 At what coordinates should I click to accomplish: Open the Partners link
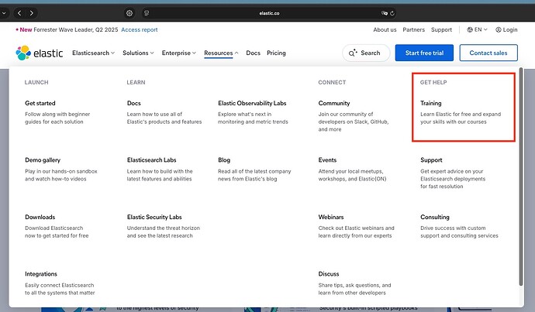point(413,29)
